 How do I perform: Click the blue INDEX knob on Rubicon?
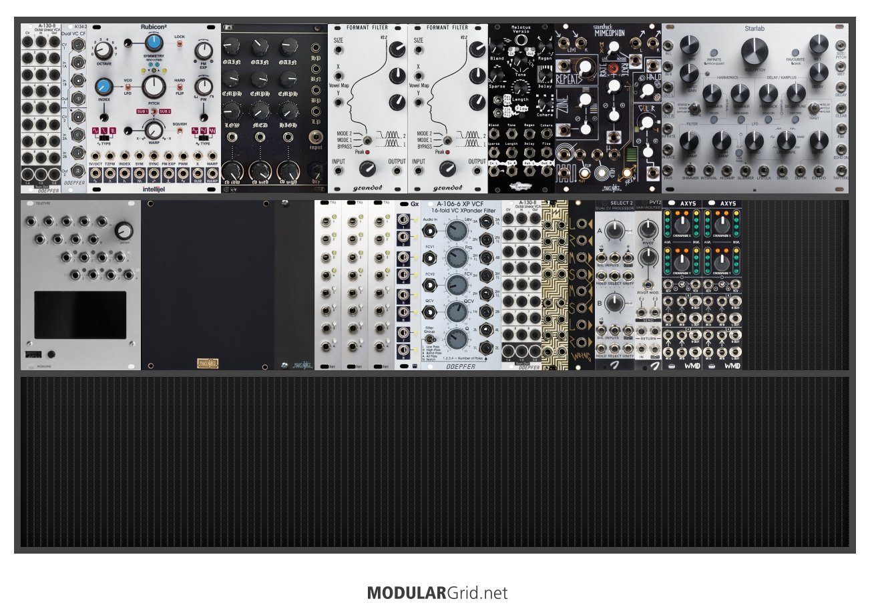coord(103,87)
